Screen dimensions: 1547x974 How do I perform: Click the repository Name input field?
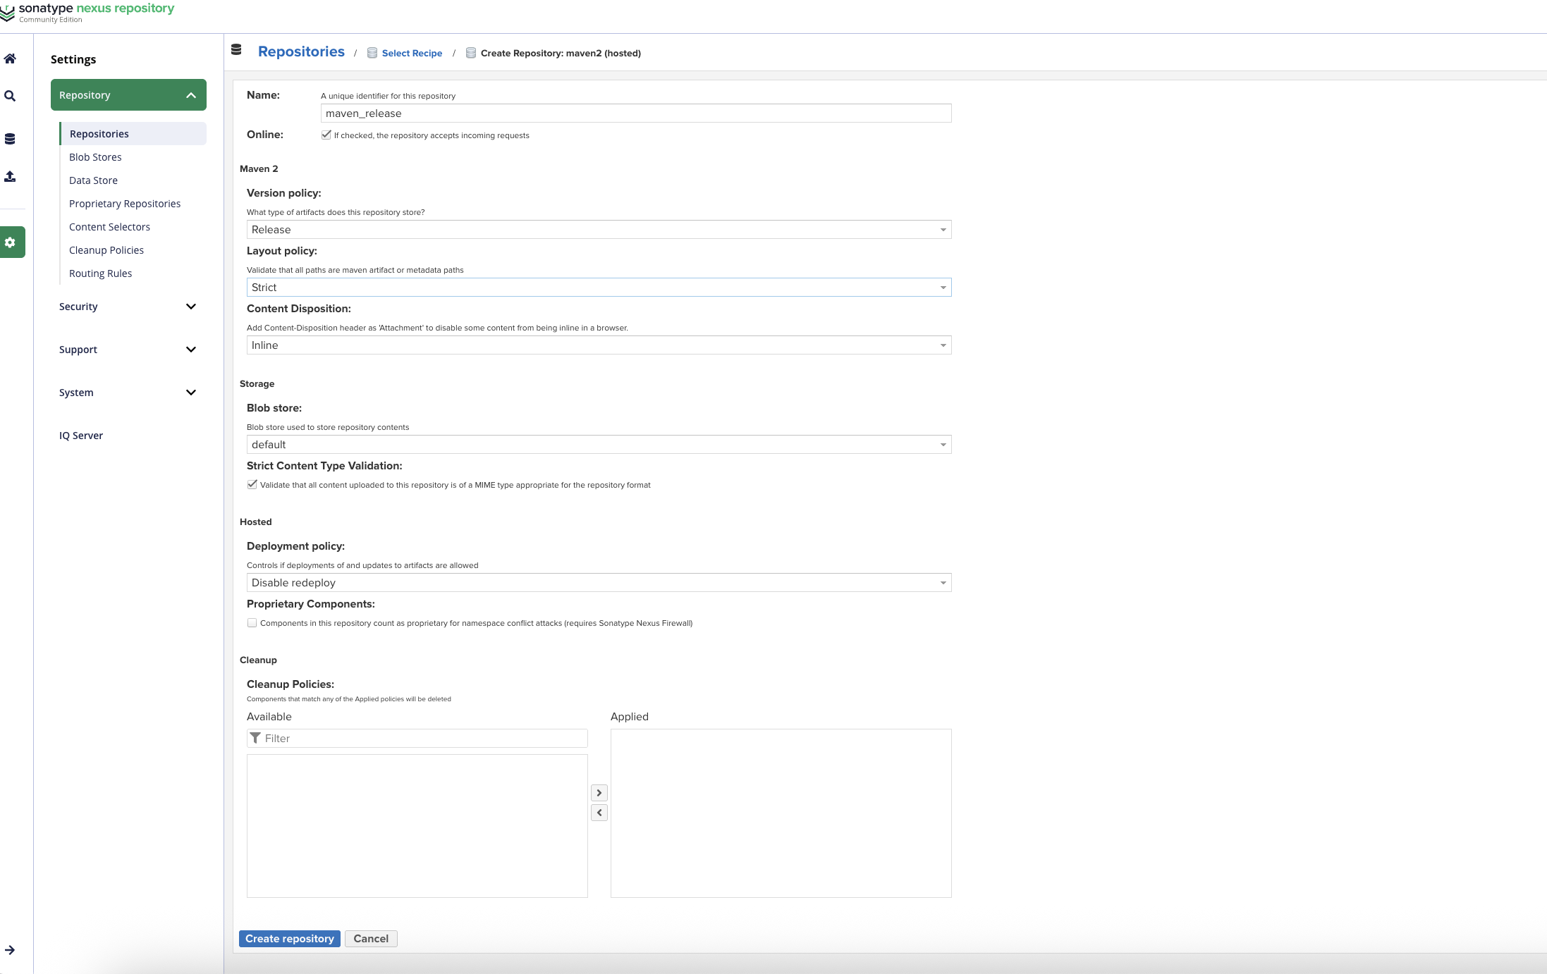tap(635, 113)
